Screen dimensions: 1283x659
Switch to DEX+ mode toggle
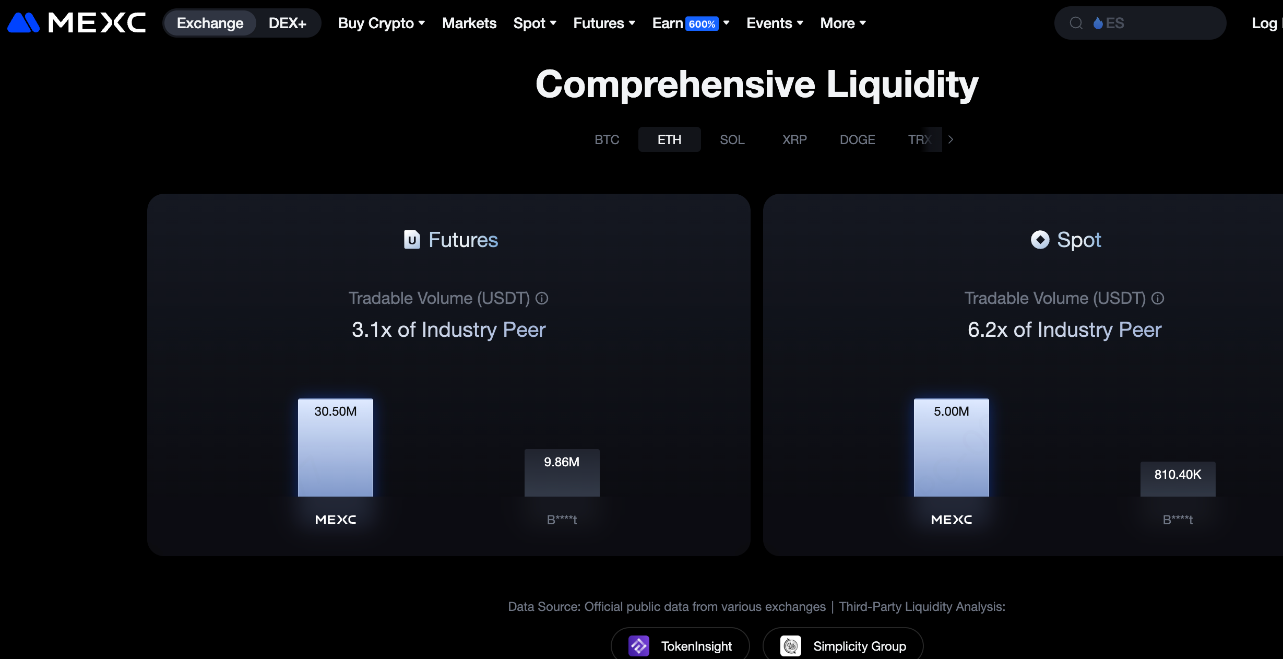coord(287,23)
